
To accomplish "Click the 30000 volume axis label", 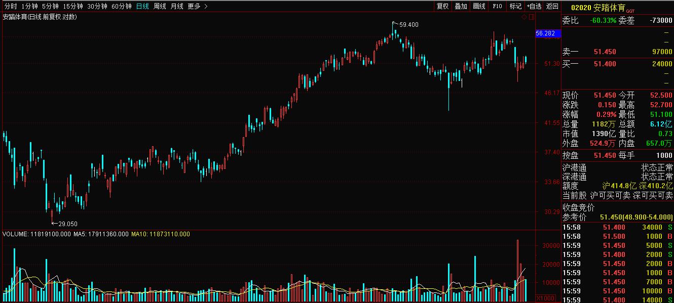I will [x=550, y=246].
